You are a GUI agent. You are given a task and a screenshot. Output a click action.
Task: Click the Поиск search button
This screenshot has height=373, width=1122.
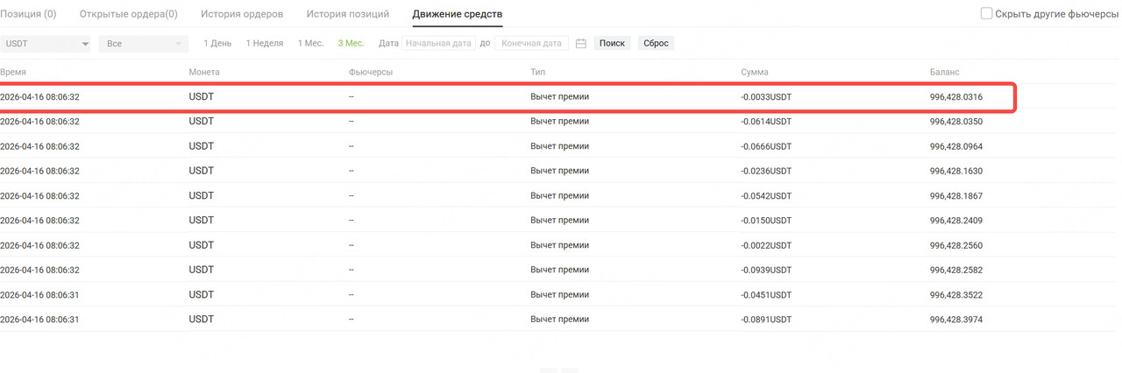(612, 43)
